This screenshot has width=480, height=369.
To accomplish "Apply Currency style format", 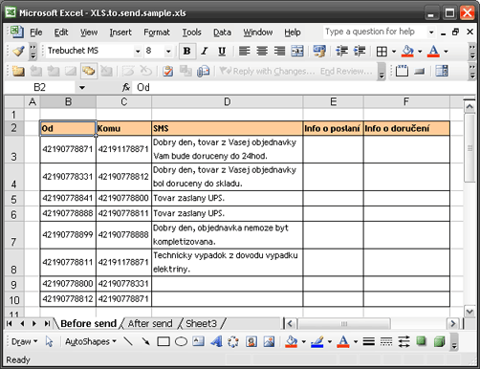I will pyautogui.click(x=319, y=51).
